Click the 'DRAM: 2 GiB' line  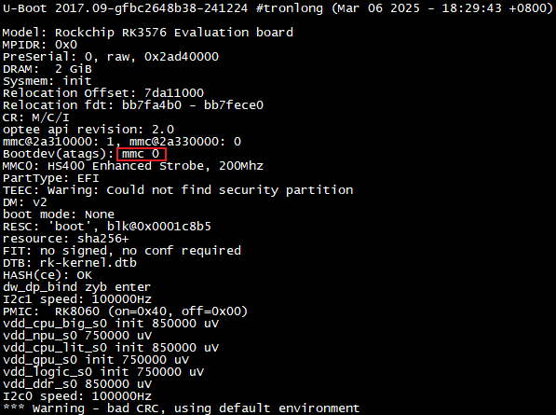click(x=47, y=68)
